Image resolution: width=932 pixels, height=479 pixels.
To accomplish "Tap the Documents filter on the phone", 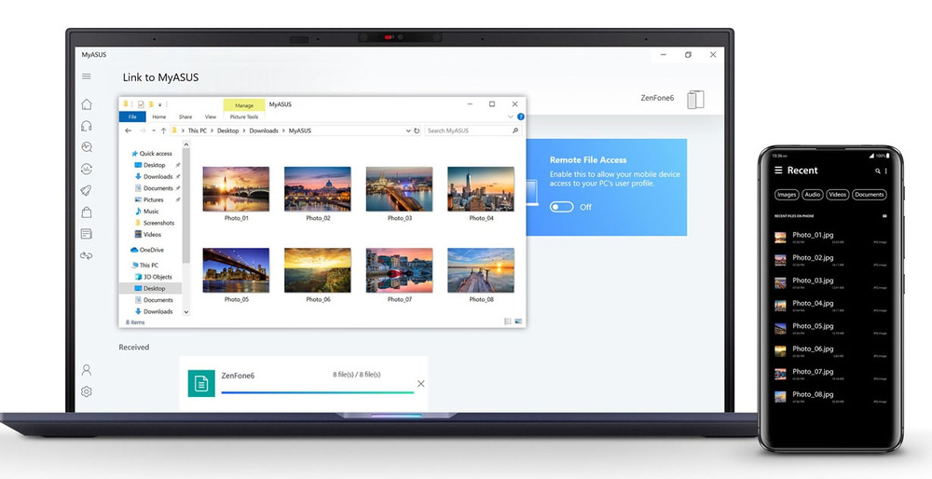I will (870, 195).
